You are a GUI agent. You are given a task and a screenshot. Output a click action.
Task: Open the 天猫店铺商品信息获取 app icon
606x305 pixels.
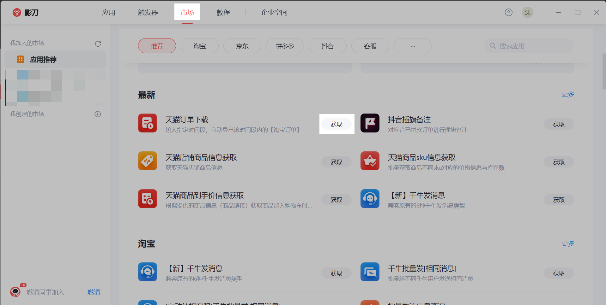point(148,161)
